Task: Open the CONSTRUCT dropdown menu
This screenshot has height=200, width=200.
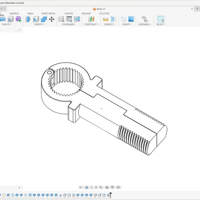Action: point(91,24)
